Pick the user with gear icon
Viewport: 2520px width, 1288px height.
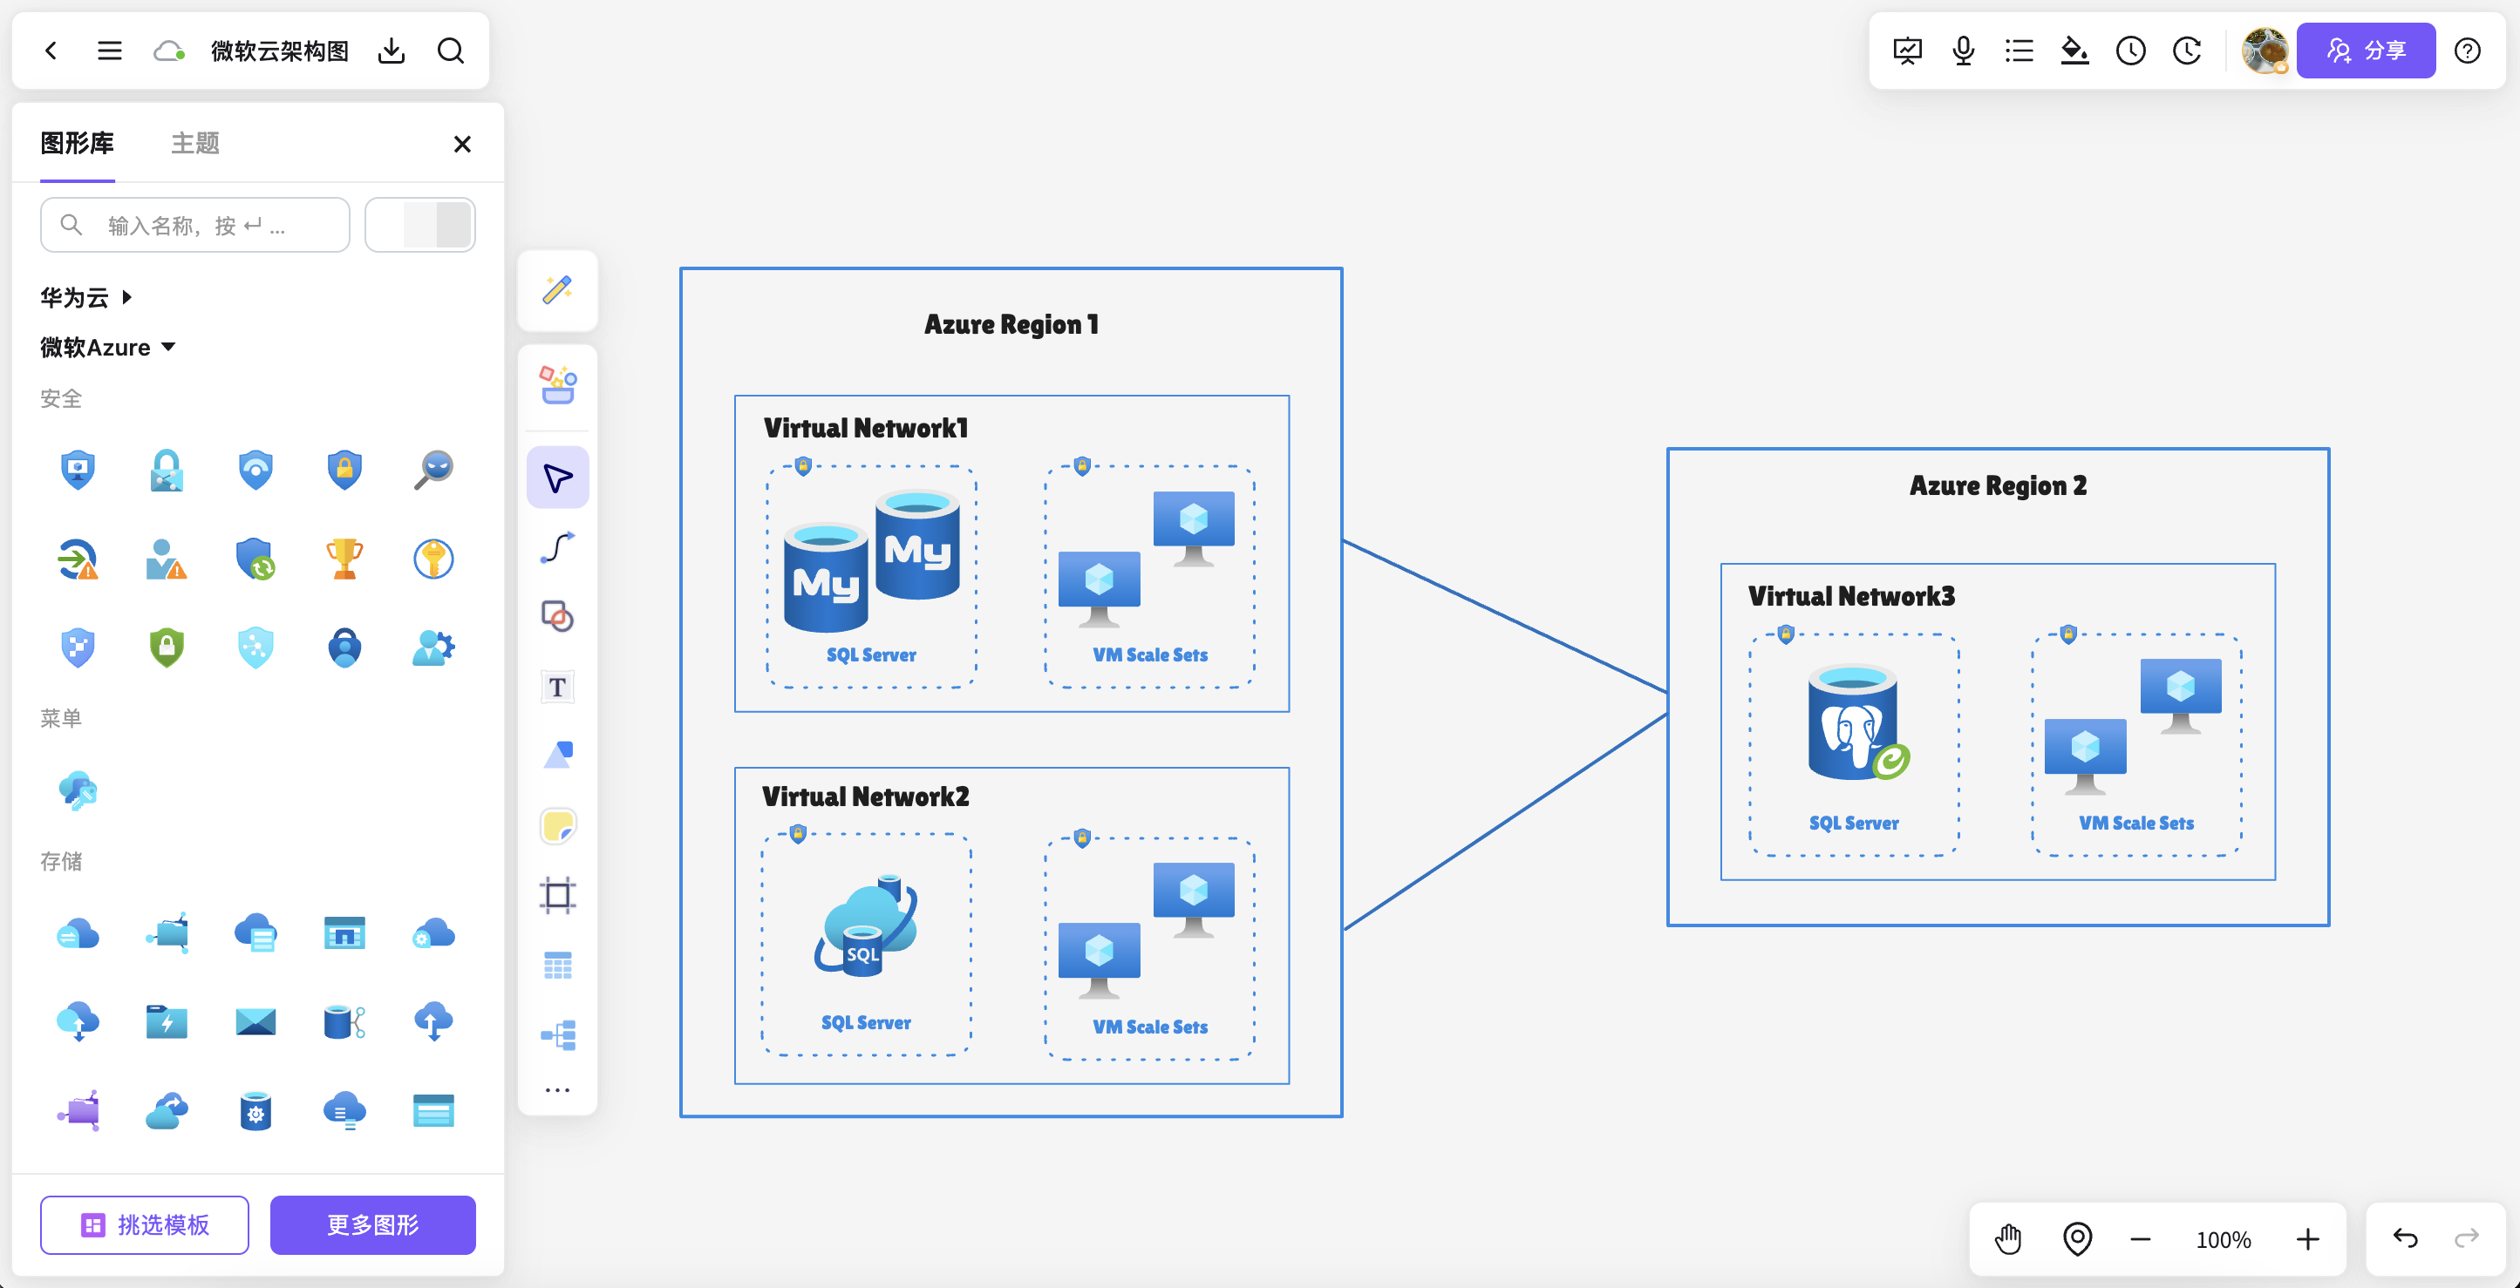(433, 647)
